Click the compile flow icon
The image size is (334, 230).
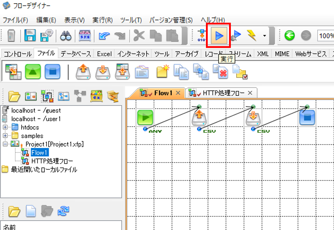point(202,35)
